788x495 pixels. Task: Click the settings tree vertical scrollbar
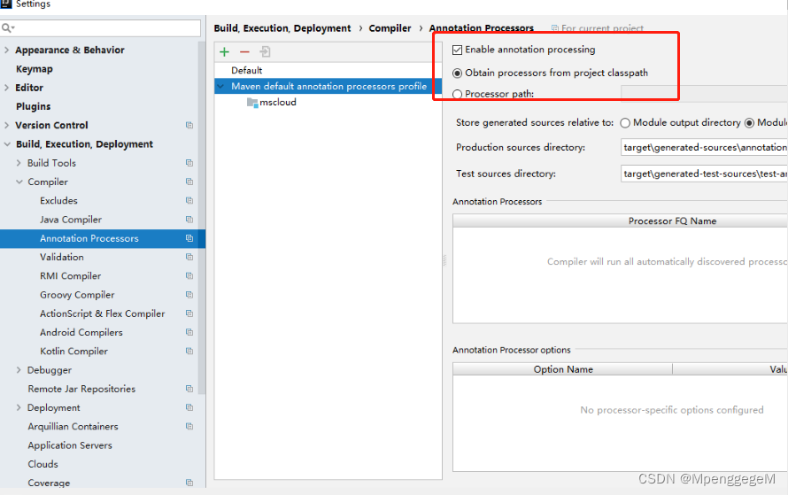coord(202,218)
